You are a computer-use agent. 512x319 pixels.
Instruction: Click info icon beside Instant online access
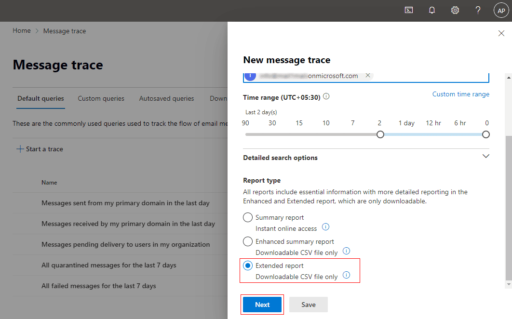pos(325,227)
